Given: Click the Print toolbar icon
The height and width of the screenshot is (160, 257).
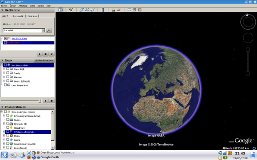Looking at the screenshot, I should [x=135, y=10].
